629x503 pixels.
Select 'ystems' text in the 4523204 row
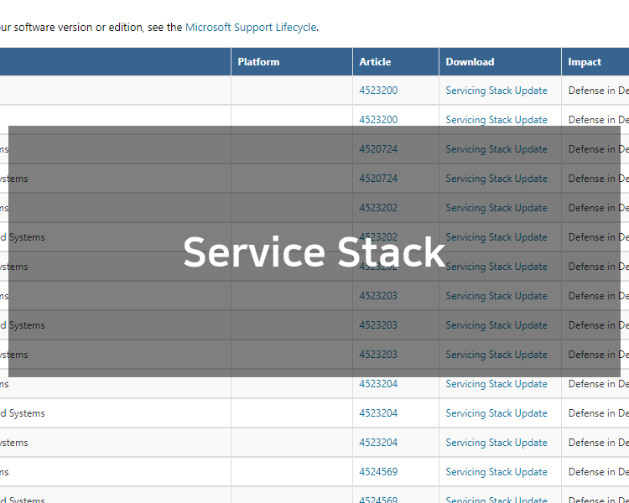tap(14, 443)
